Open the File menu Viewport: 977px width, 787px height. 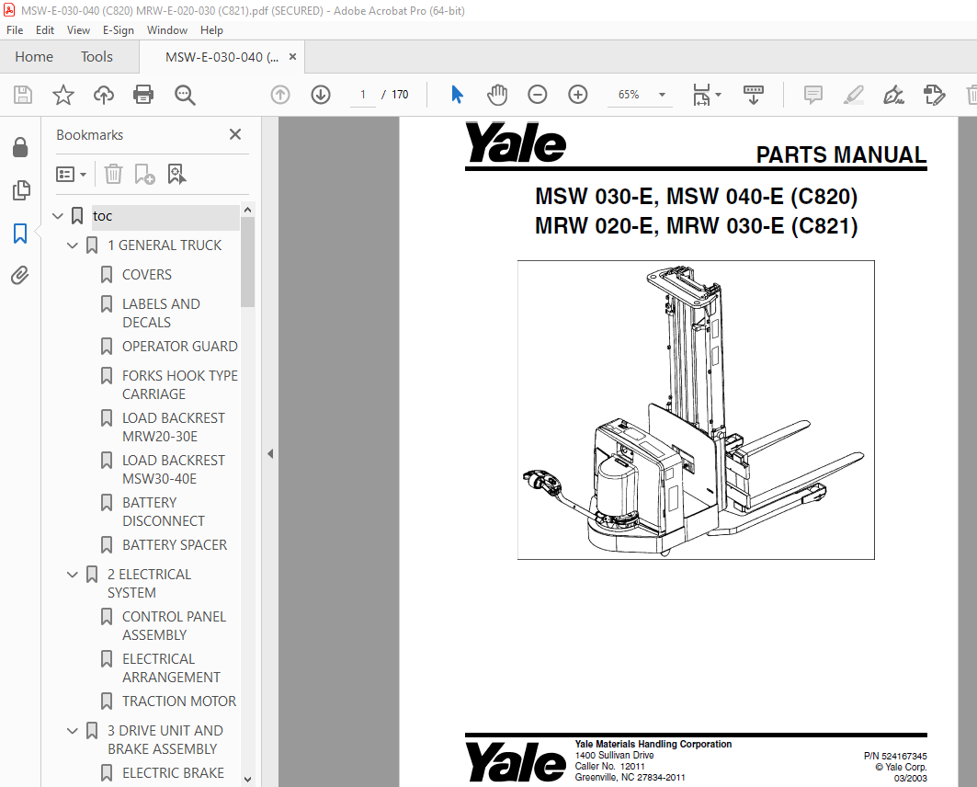pyautogui.click(x=15, y=30)
